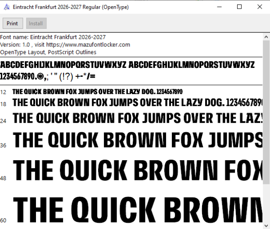Click the size 60 label

pyautogui.click(x=3, y=220)
